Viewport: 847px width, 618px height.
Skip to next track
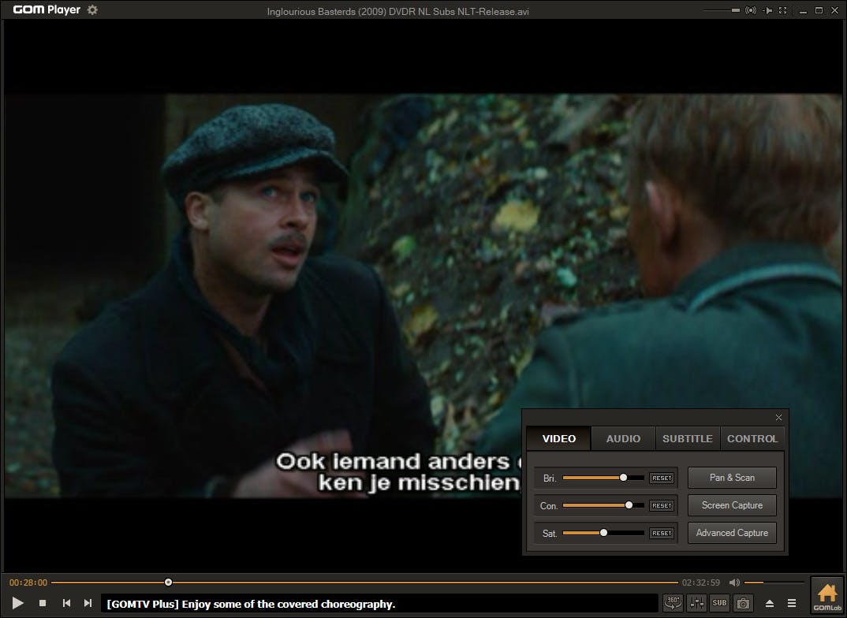(x=88, y=603)
